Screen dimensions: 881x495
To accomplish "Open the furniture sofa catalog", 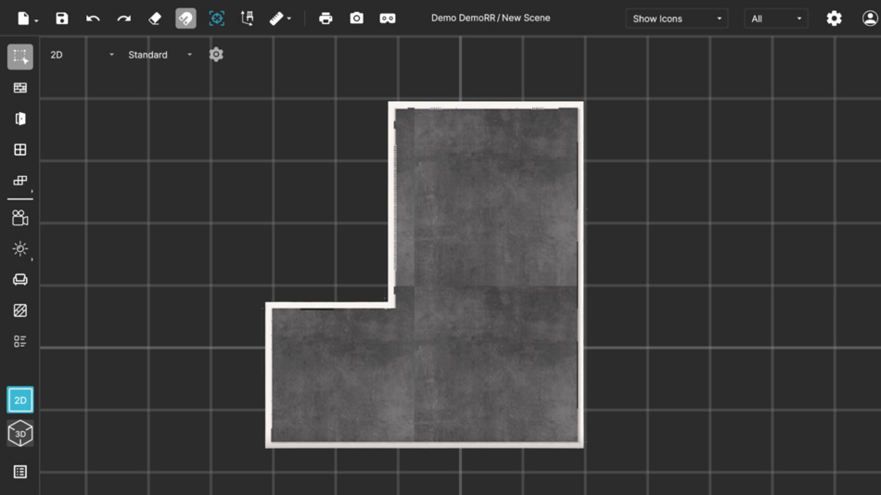I will [x=20, y=279].
